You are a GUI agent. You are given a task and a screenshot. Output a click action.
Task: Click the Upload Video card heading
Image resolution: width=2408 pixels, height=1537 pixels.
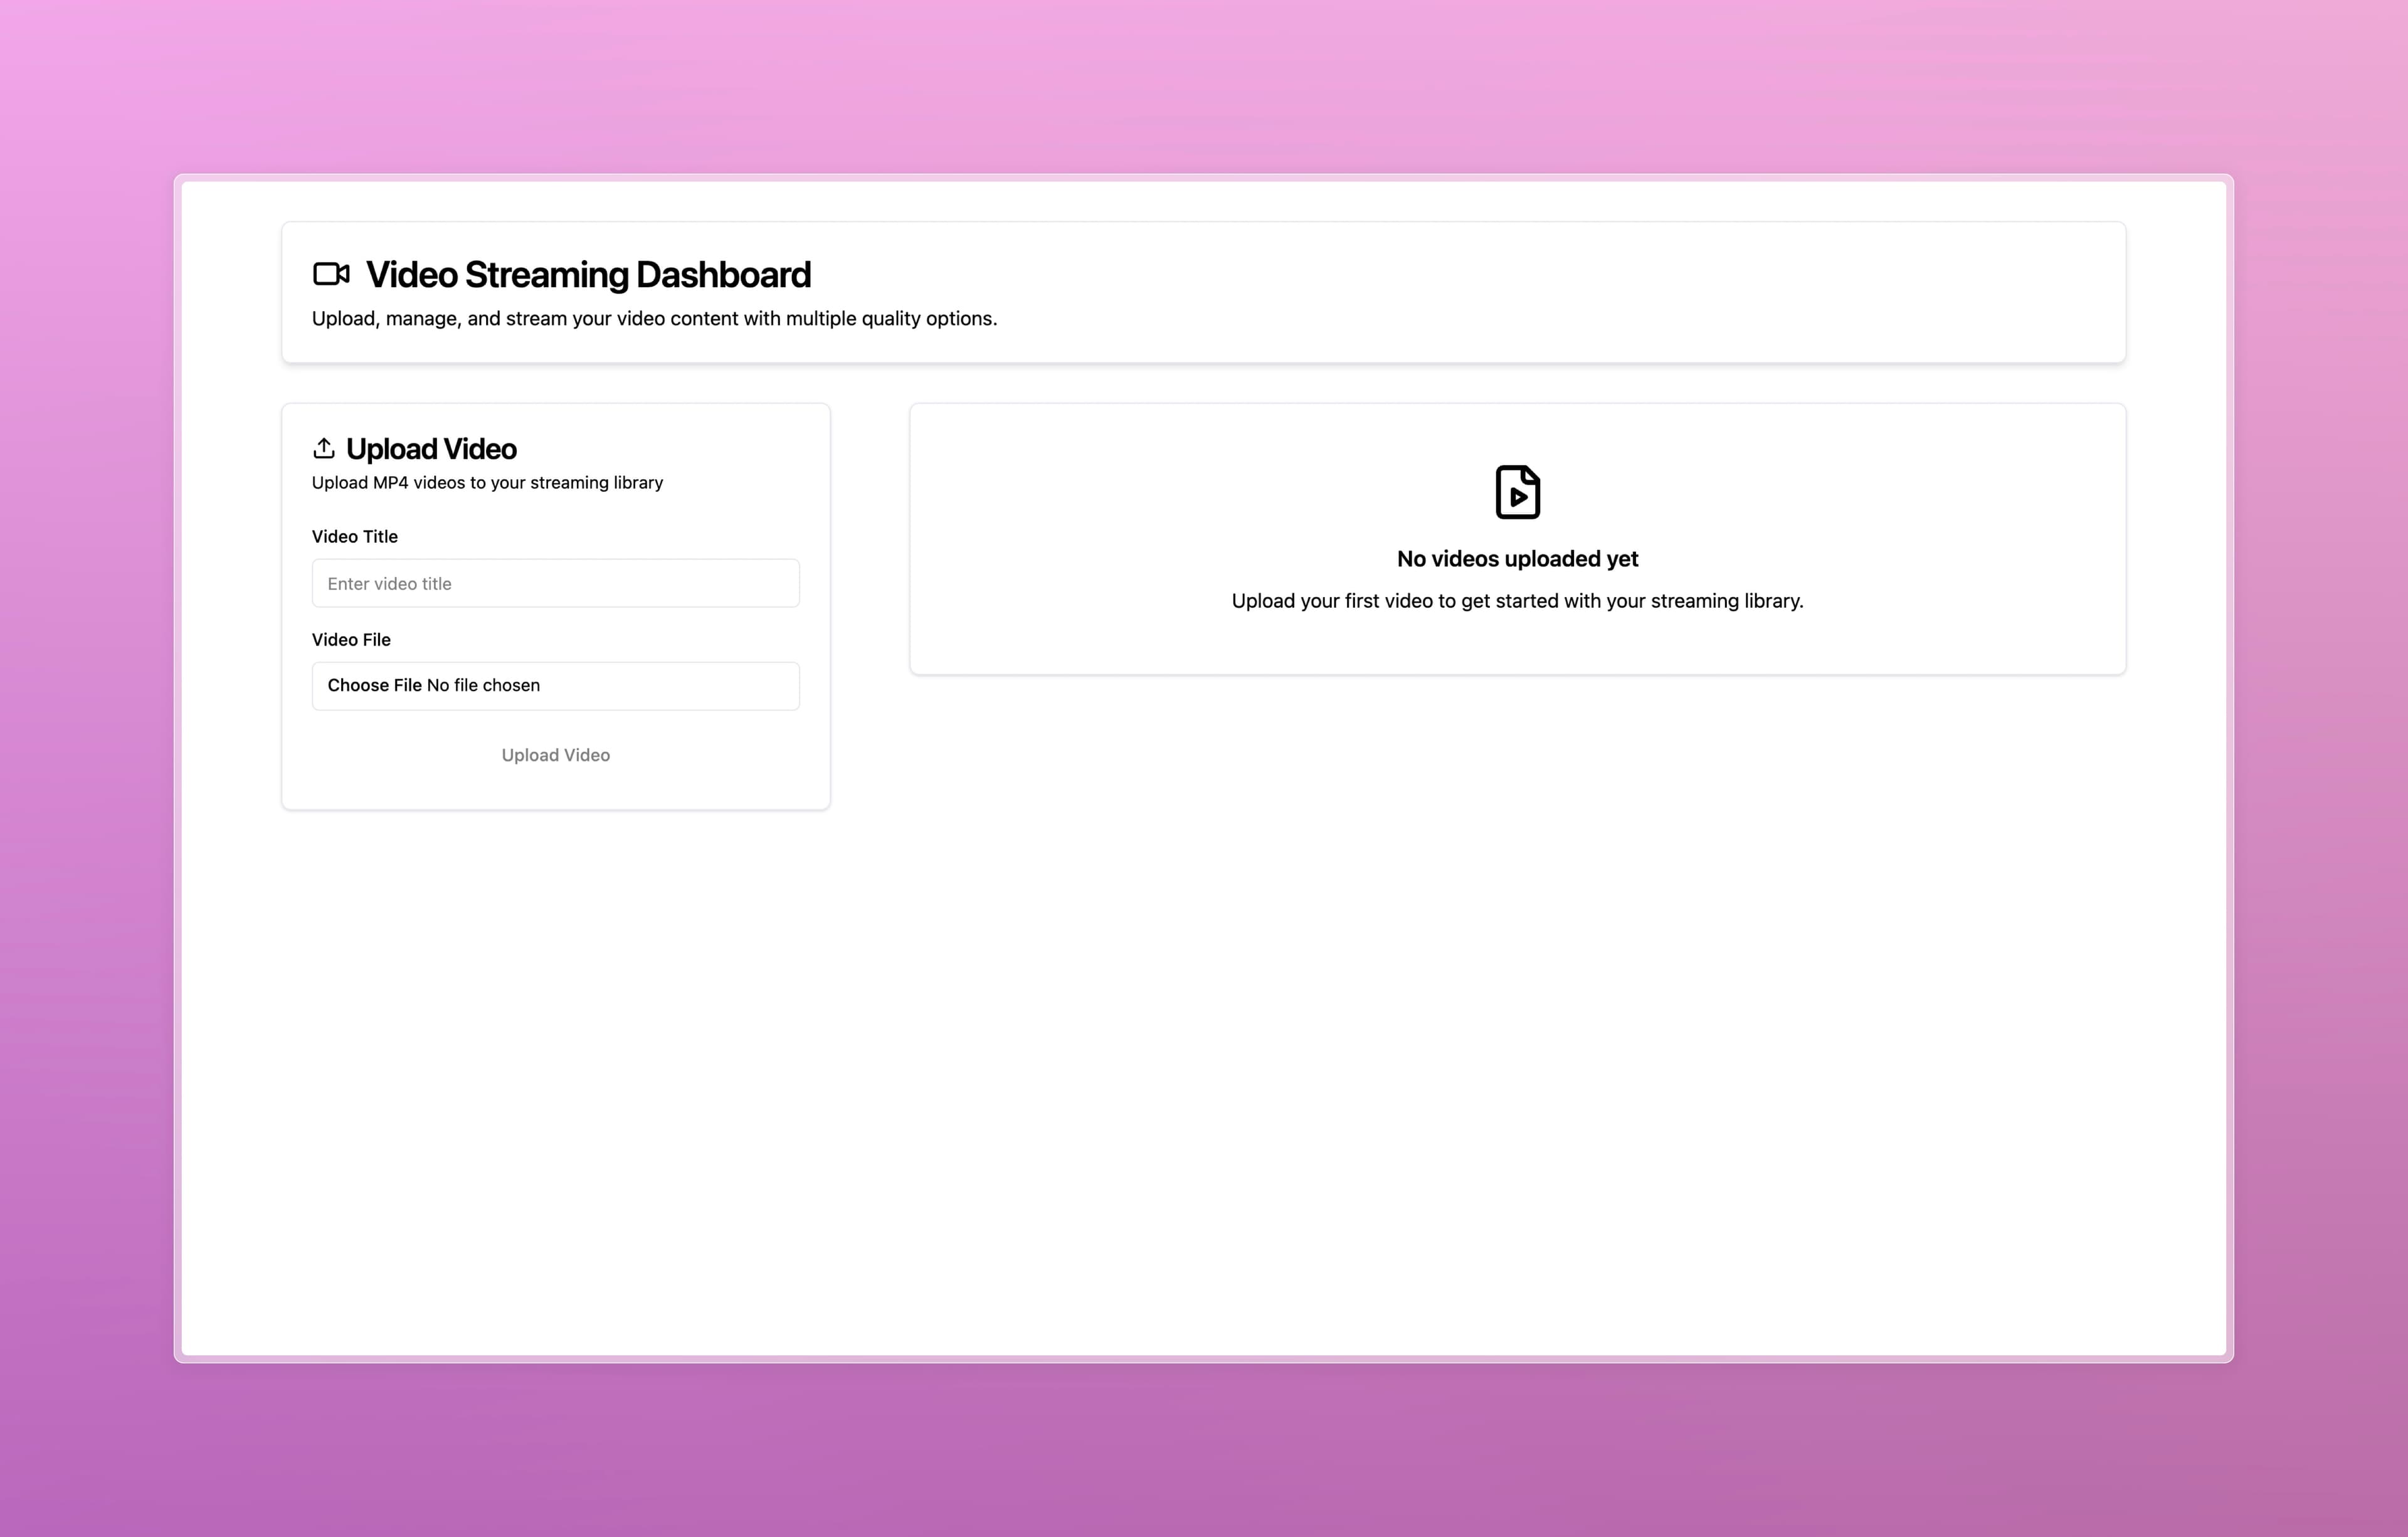(x=431, y=449)
